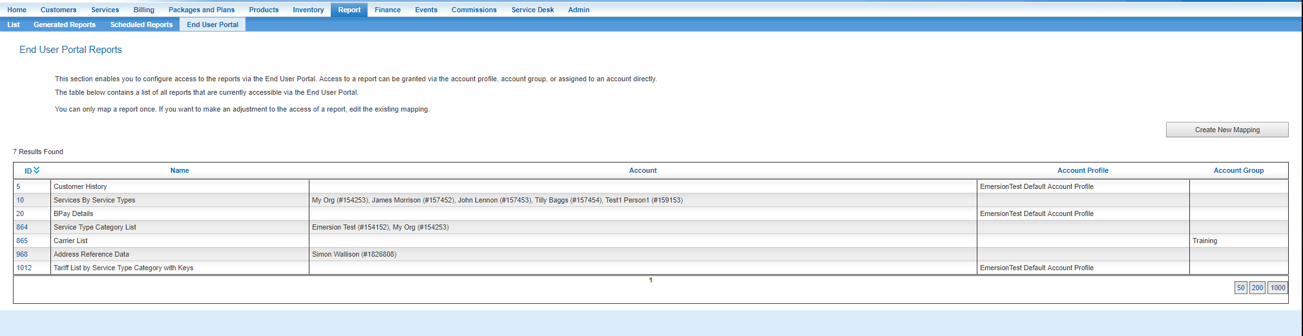Open the Billing menu
This screenshot has width=1303, height=336.
click(143, 10)
